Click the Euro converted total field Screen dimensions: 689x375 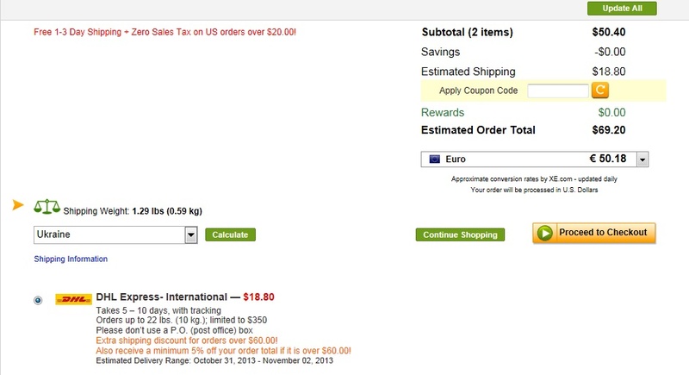coord(534,159)
